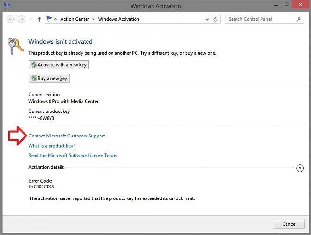Click the Back navigation arrow

pyautogui.click(x=10, y=19)
